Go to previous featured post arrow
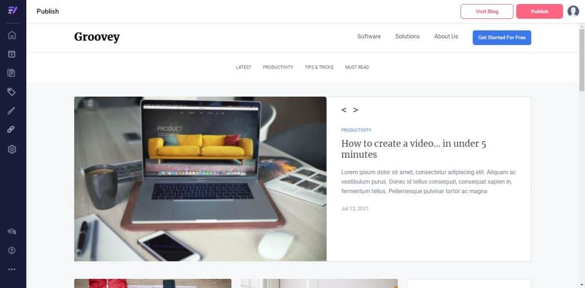The height and width of the screenshot is (288, 585). (344, 110)
